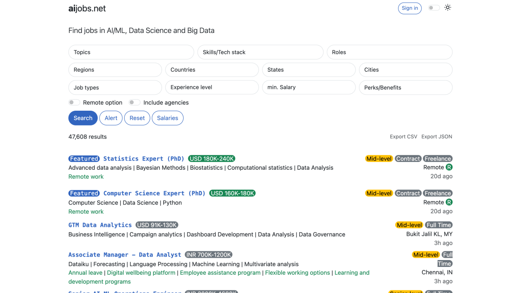This screenshot has height=293, width=521.
Task: Open the Job types filter
Action: [x=115, y=87]
